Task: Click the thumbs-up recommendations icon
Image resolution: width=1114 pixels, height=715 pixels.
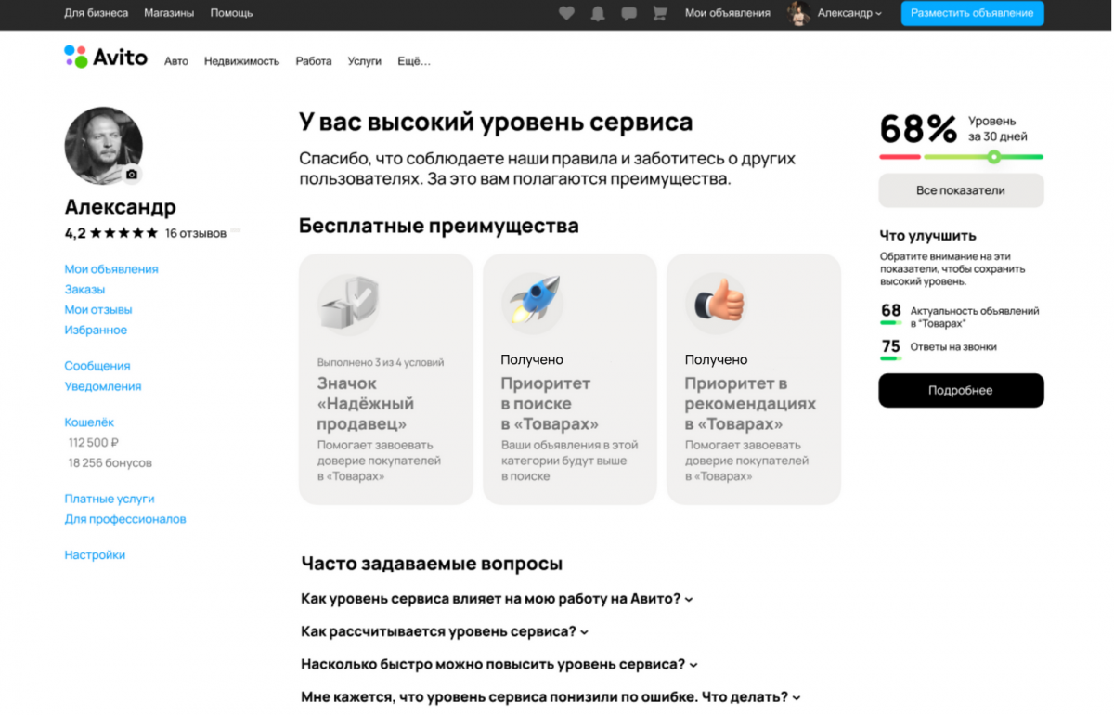Action: pyautogui.click(x=717, y=302)
